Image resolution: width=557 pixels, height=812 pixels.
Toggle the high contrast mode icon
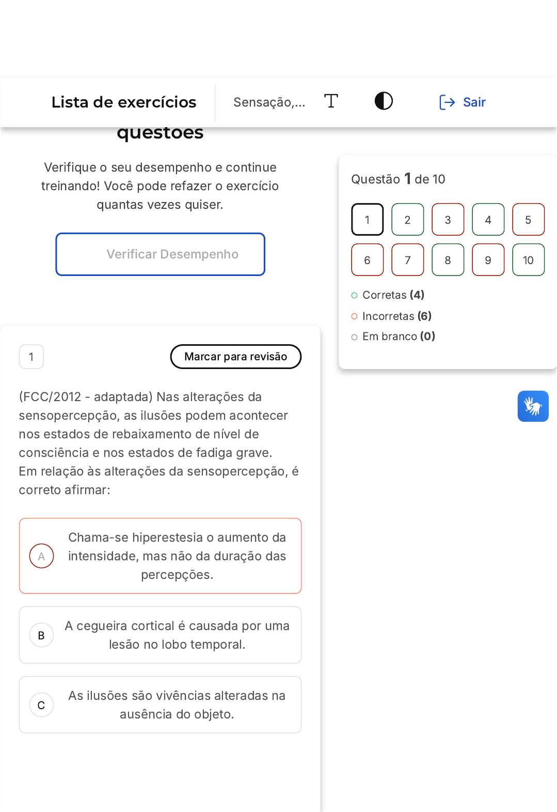coord(384,101)
